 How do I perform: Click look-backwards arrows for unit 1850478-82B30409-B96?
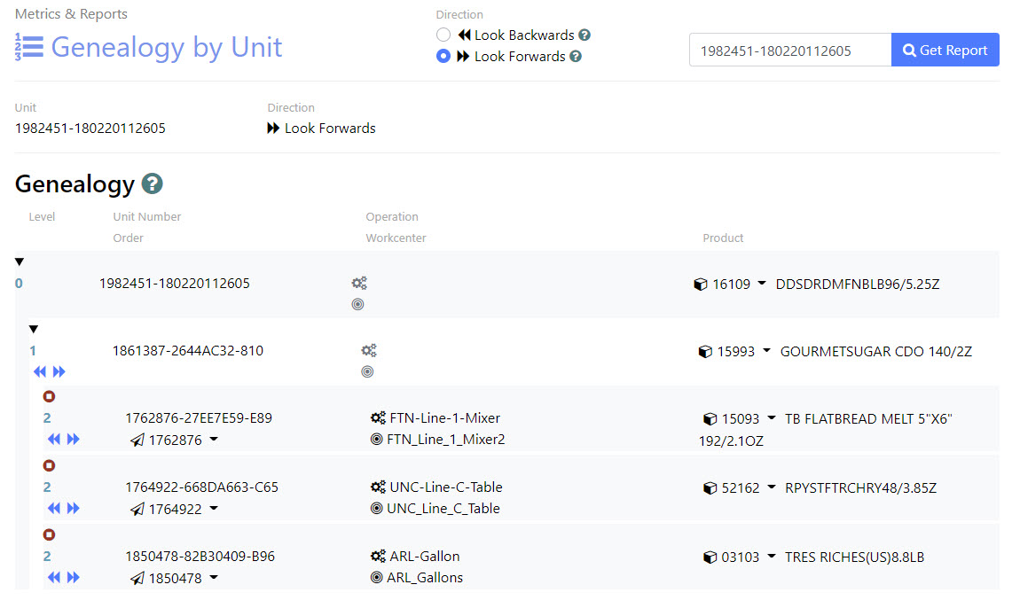click(x=53, y=577)
